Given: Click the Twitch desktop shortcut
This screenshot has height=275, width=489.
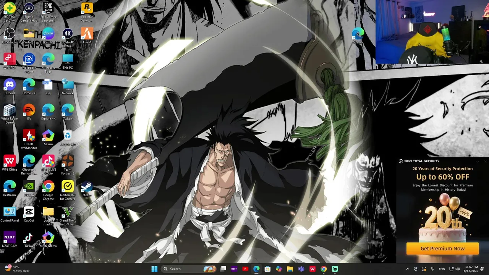Looking at the screenshot, I should tap(68, 112).
